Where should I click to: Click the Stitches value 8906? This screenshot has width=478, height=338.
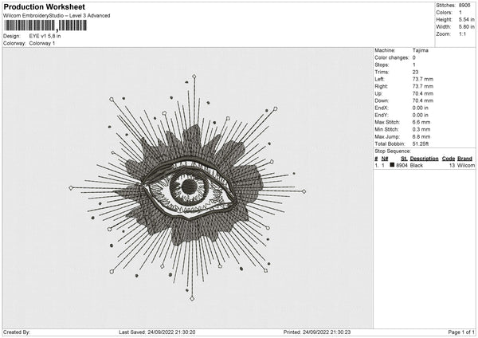pyautogui.click(x=464, y=6)
